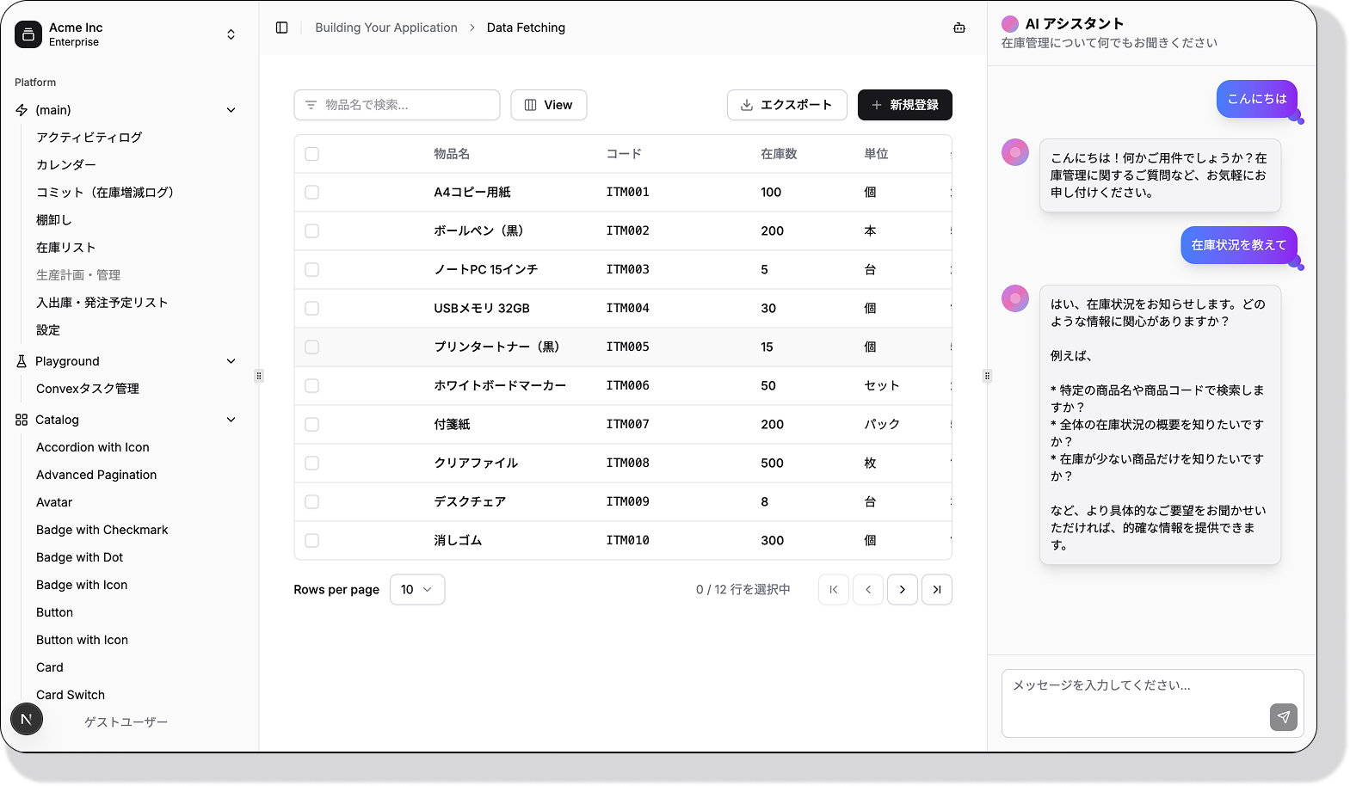The image size is (1350, 786).
Task: Go to previous page of table
Action: [867, 589]
